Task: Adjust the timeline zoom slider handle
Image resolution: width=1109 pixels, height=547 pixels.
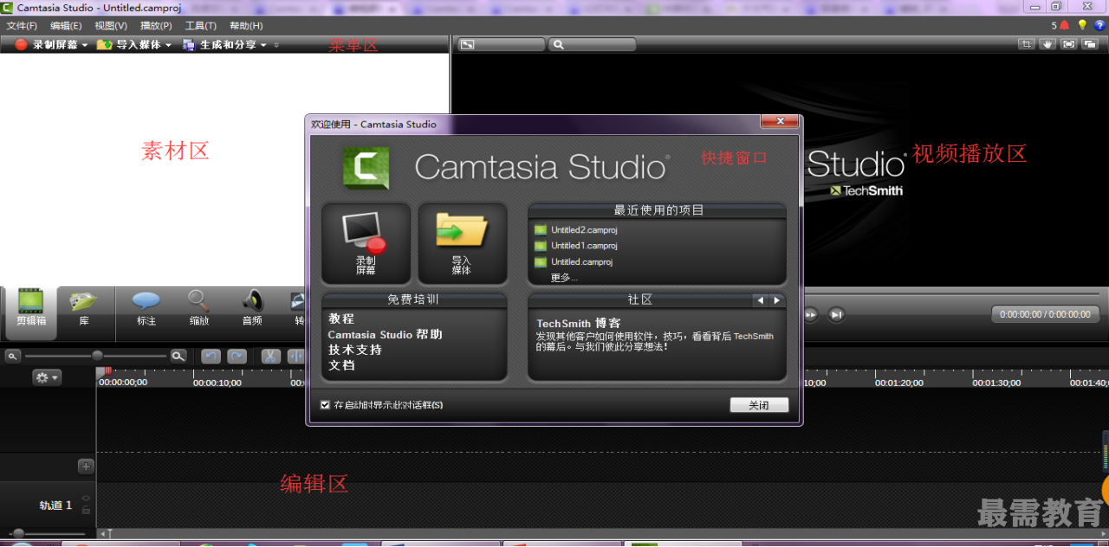Action: pyautogui.click(x=97, y=356)
